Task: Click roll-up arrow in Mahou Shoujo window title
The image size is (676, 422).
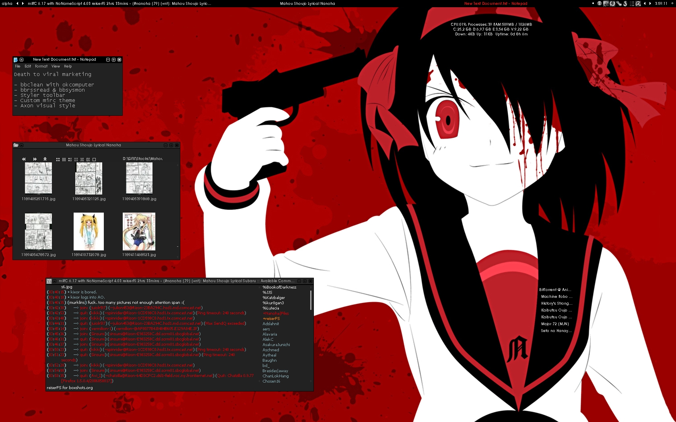Action: click(22, 145)
